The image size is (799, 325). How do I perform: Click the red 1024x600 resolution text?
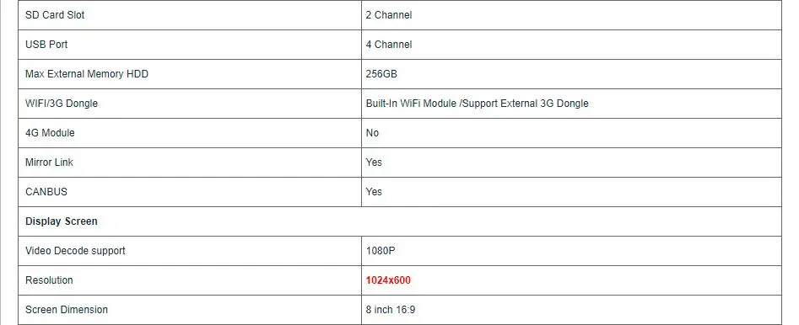tap(388, 280)
